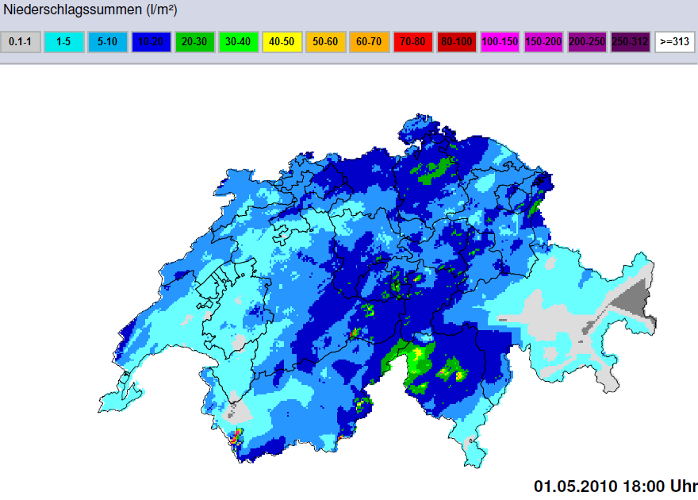Screen dimensions: 698x500
Task: Click the Niederschlagssummen (l/m²) heading
Action: coord(90,10)
